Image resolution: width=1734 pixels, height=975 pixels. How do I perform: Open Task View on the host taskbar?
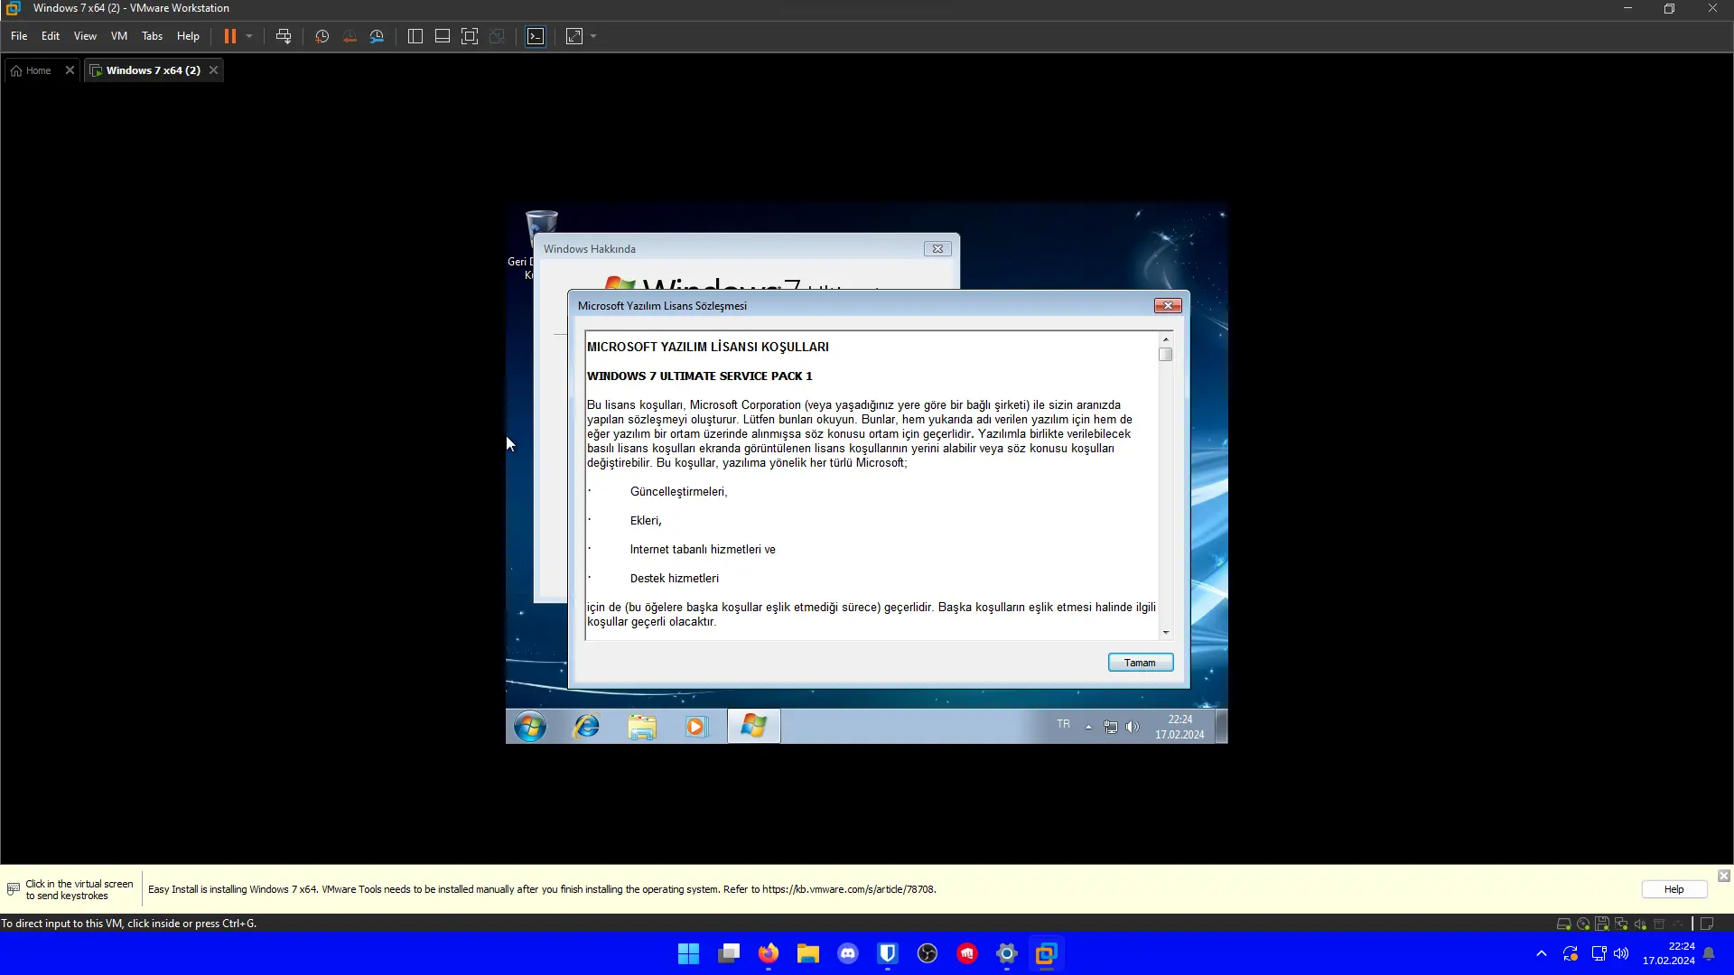pos(729,953)
